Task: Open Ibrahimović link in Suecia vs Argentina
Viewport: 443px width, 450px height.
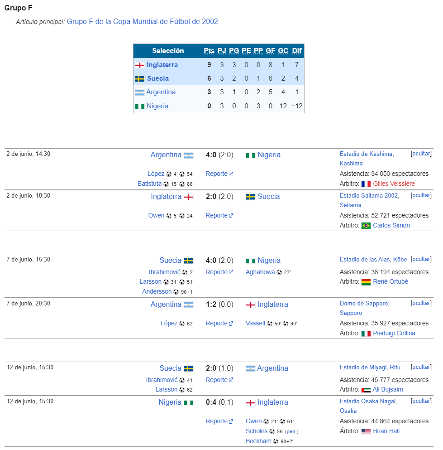Action: click(x=162, y=380)
